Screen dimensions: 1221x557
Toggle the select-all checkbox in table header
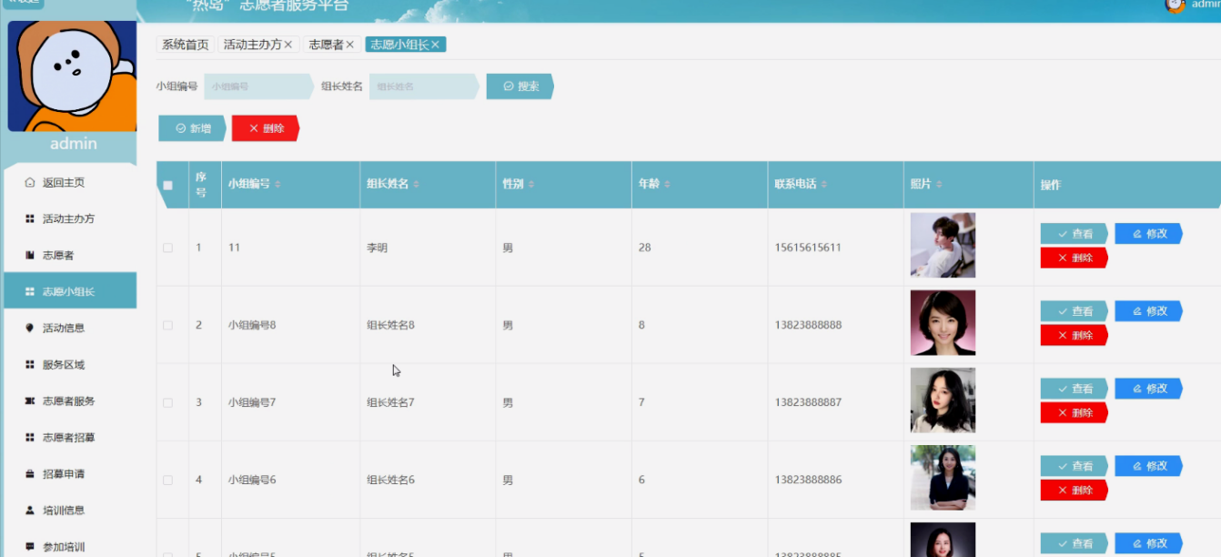point(167,186)
